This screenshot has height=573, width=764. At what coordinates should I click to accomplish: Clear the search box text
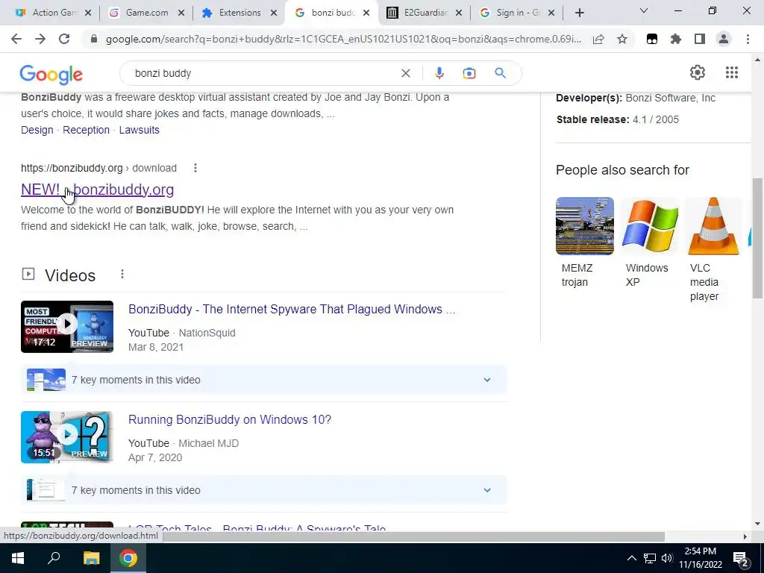coord(405,73)
